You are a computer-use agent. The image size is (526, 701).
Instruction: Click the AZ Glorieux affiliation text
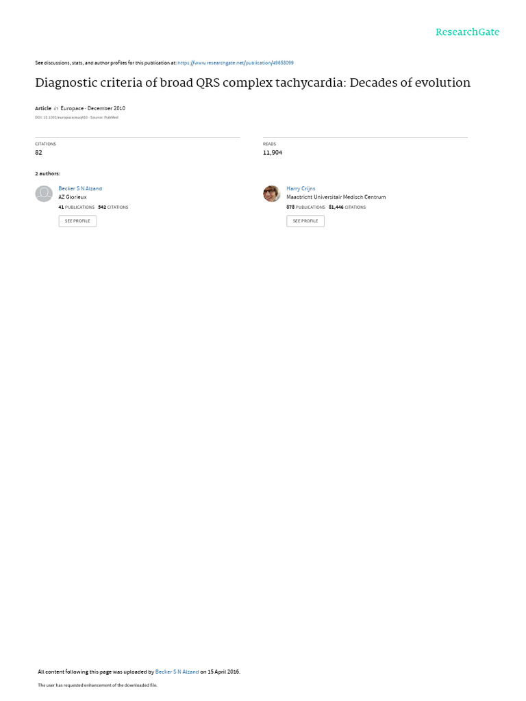click(73, 197)
